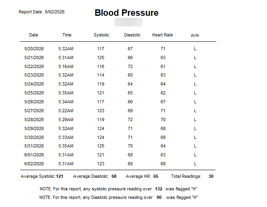The width and height of the screenshot is (267, 207).
Task: Select the 5:16AM time entry
Action: tap(66, 66)
